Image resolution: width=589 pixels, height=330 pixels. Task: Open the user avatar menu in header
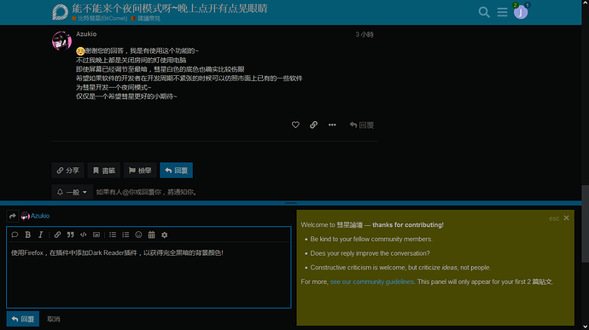[x=521, y=13]
